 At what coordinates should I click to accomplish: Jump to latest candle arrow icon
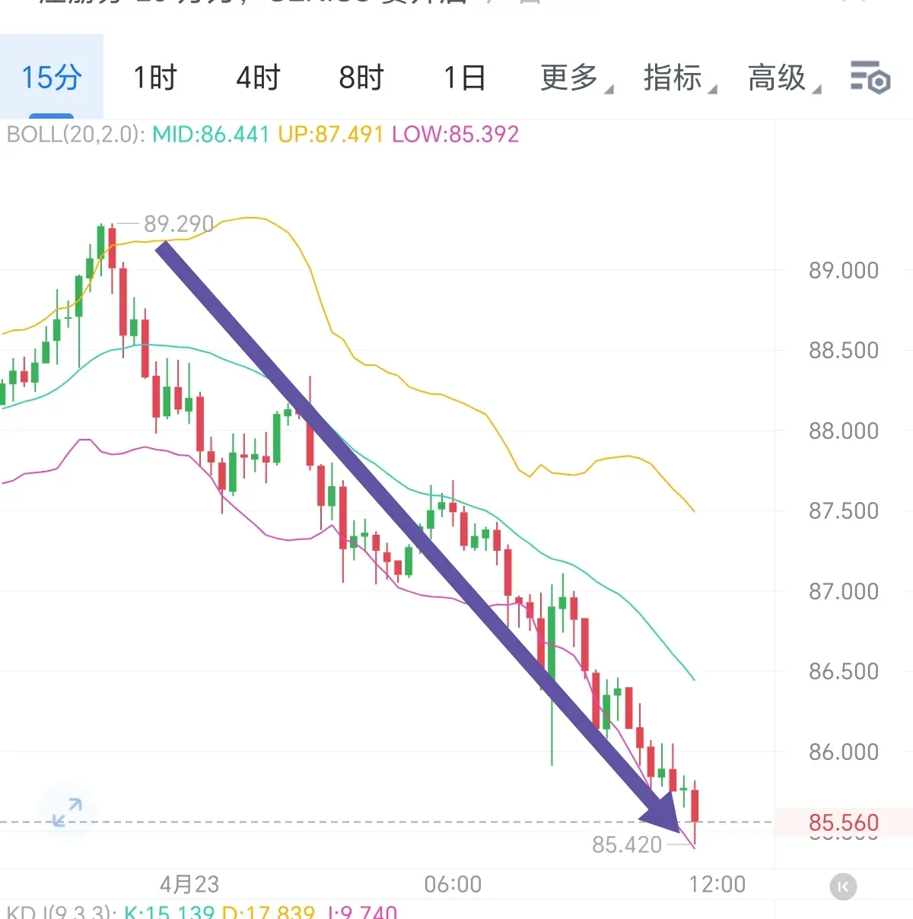[843, 886]
